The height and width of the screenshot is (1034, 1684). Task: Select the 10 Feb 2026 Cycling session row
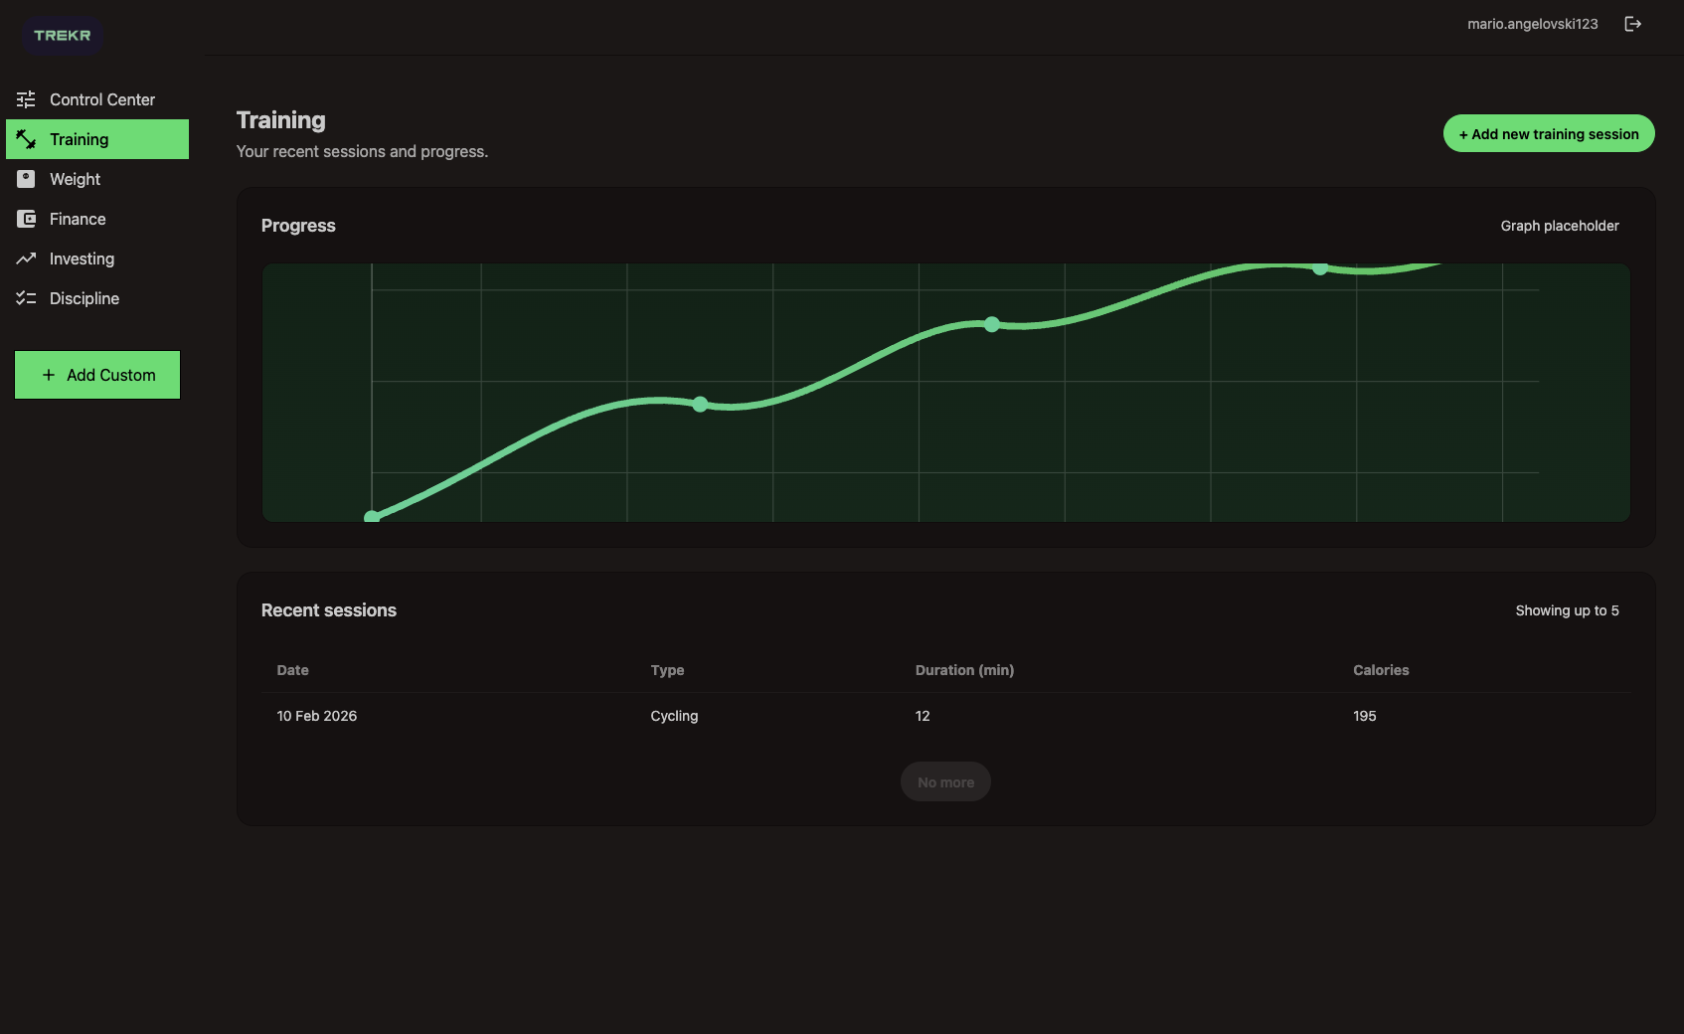[x=944, y=716]
